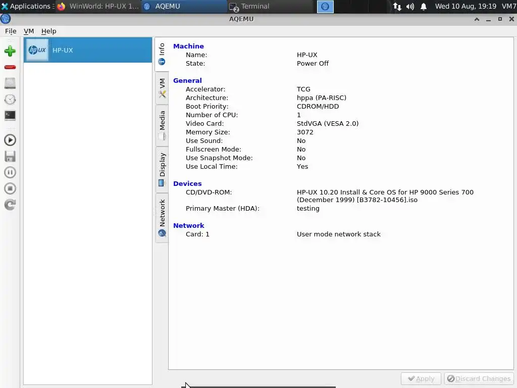This screenshot has height=388, width=517.
Task: Click the reset VM arrow icon
Action: [10, 205]
